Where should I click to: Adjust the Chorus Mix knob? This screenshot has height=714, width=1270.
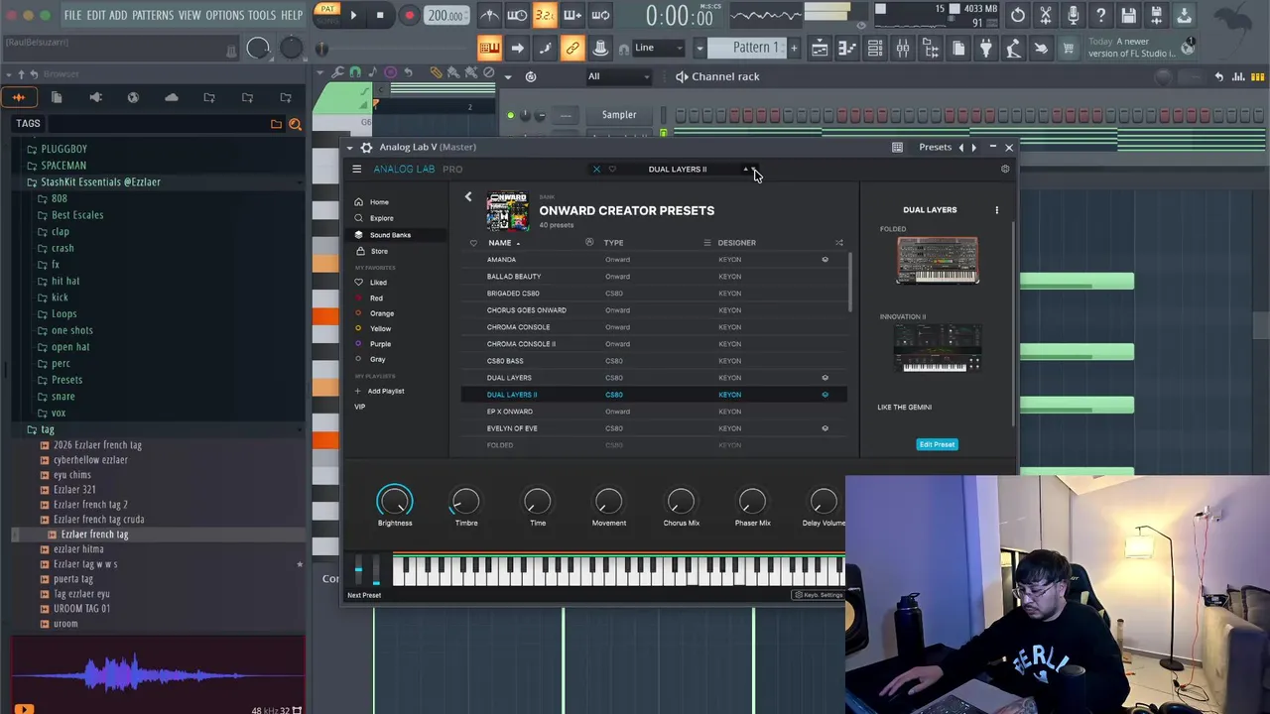(681, 502)
